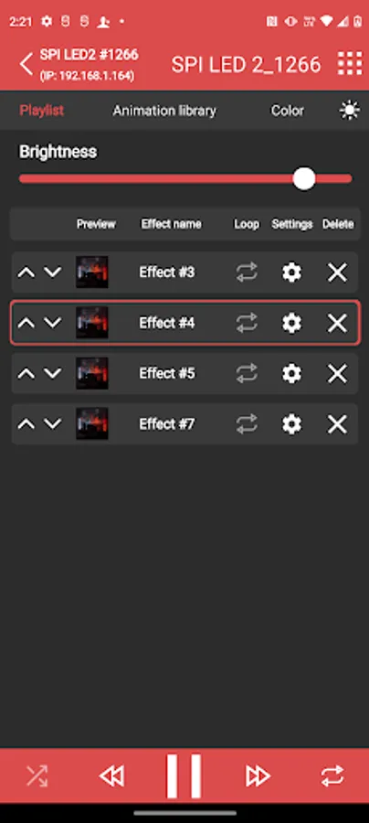Toggle shuffle mode in bottom bar
The image size is (369, 823).
point(37,775)
